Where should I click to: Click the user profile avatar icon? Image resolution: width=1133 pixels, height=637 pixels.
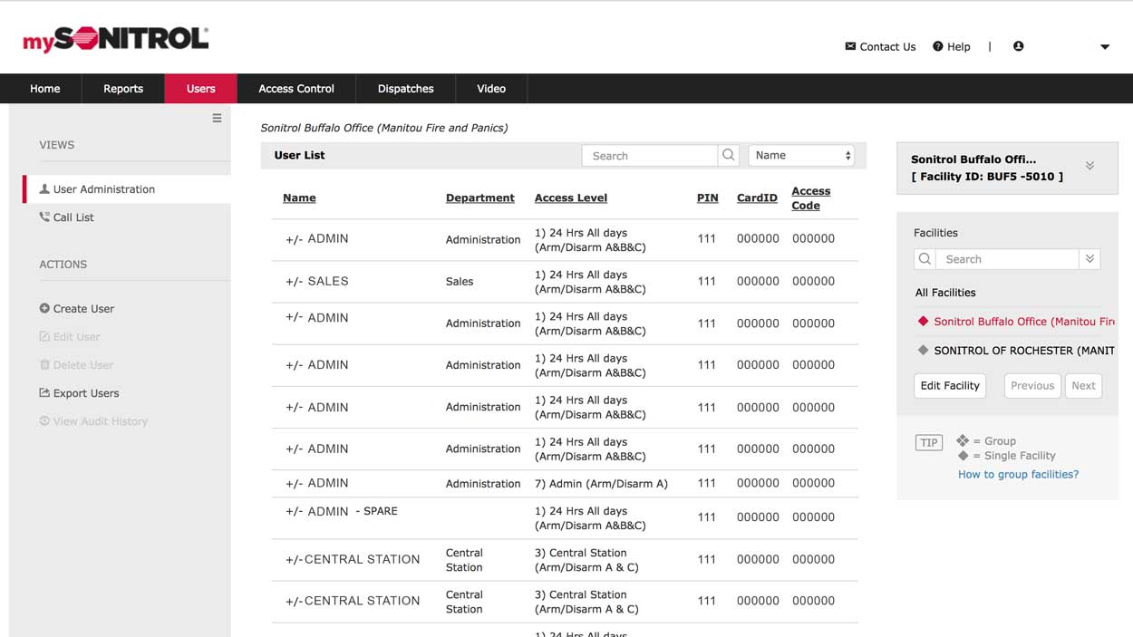click(1018, 46)
